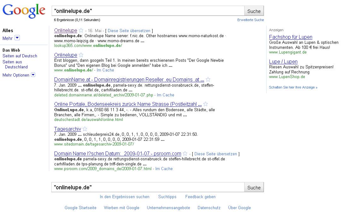
Task: Open cached version of www.onlinelupe.de result
Action: point(105,70)
